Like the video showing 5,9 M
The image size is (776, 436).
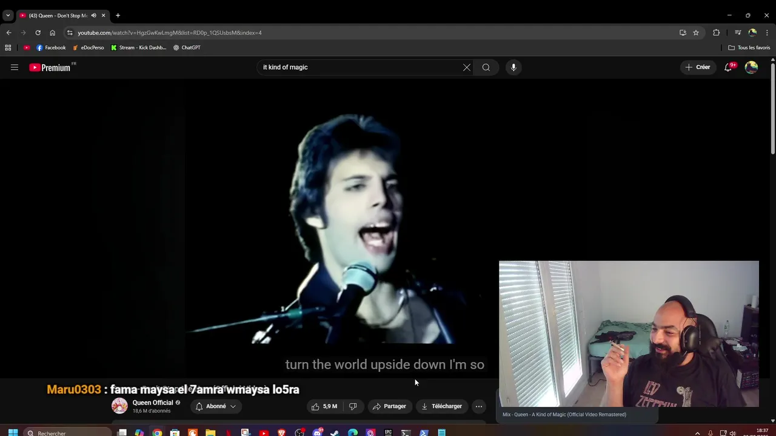(x=325, y=406)
